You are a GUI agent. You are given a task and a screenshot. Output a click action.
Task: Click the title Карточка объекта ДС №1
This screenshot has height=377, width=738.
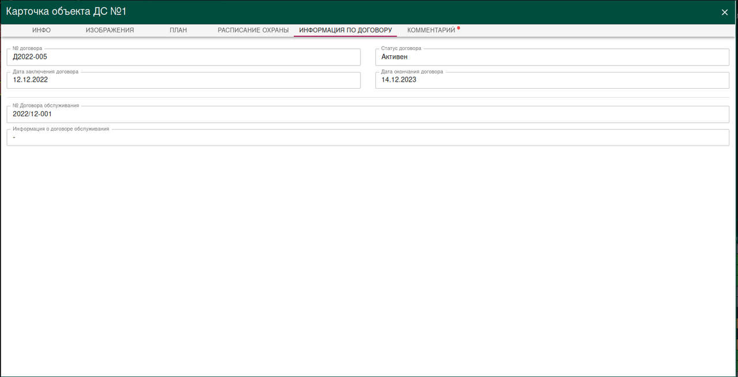click(x=66, y=12)
